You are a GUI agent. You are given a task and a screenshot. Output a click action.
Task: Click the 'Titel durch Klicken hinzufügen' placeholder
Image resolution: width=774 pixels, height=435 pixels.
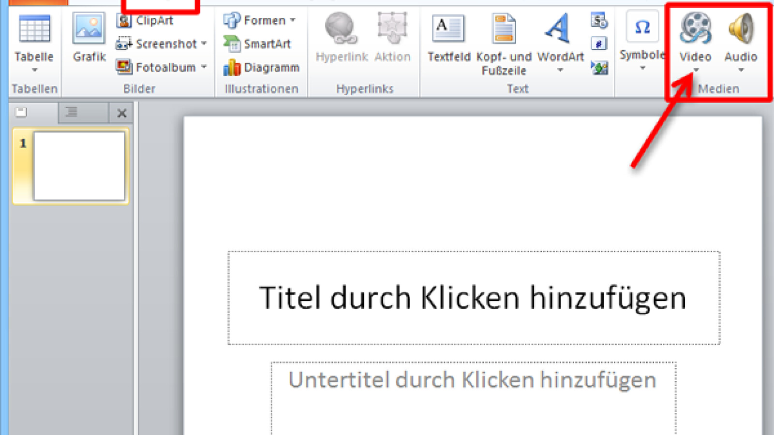click(x=474, y=297)
